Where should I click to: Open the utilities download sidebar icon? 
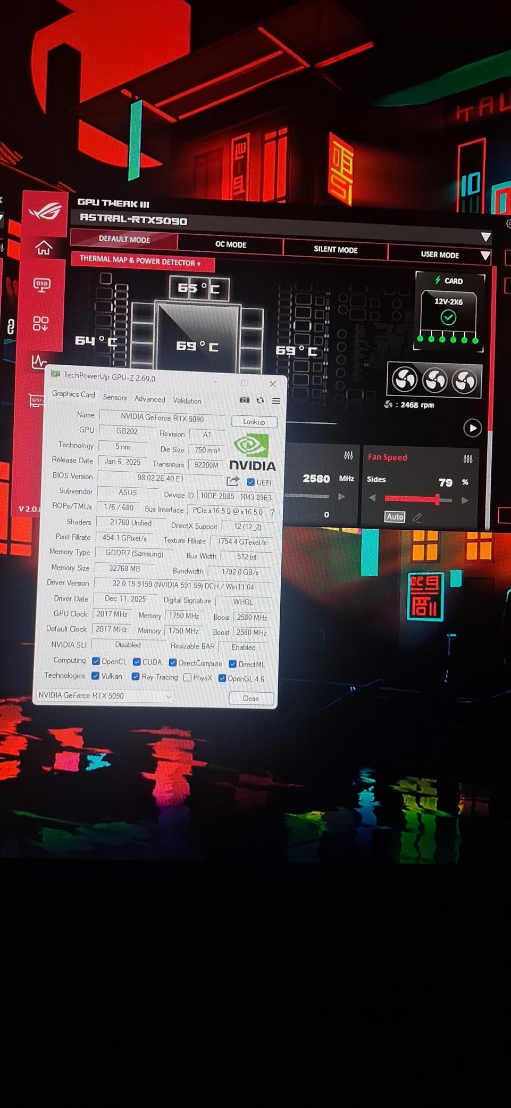(40, 323)
